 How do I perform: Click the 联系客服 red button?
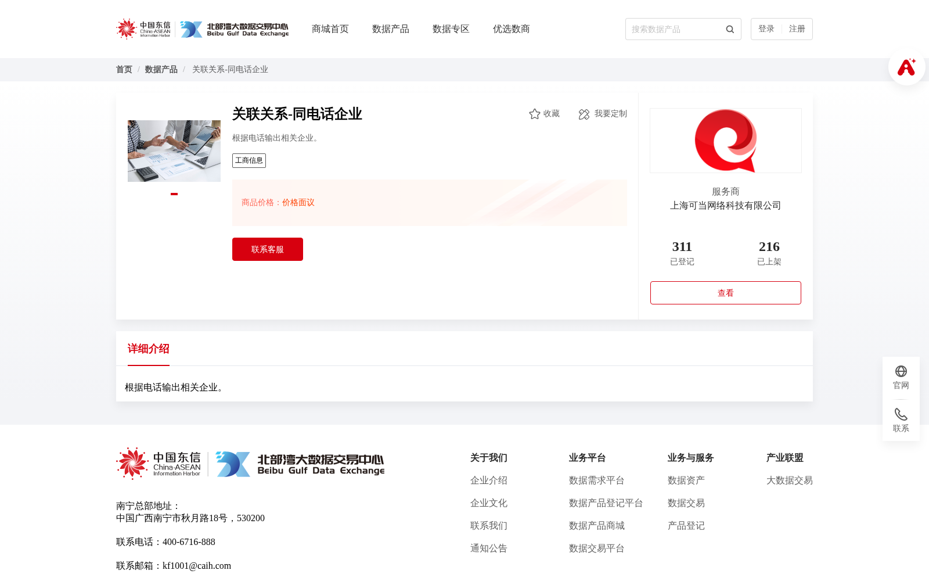tap(268, 249)
